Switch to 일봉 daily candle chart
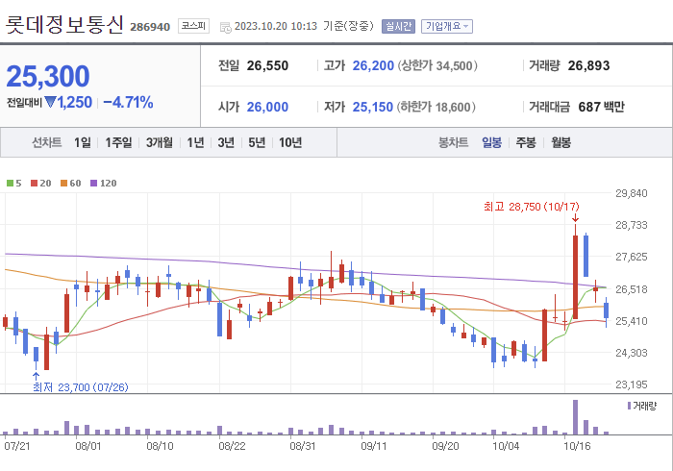Viewport: 673px width, 471px height. [491, 142]
